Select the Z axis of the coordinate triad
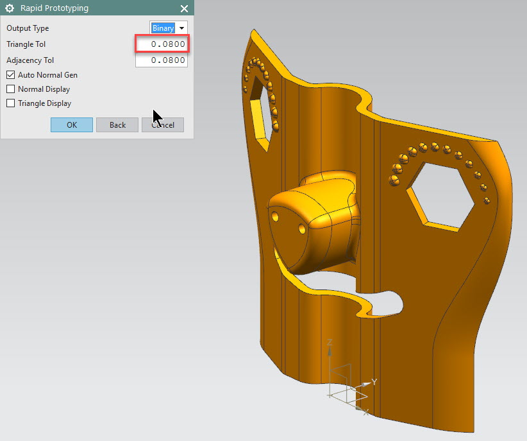Screen dimensions: 527x441 pos(330,353)
